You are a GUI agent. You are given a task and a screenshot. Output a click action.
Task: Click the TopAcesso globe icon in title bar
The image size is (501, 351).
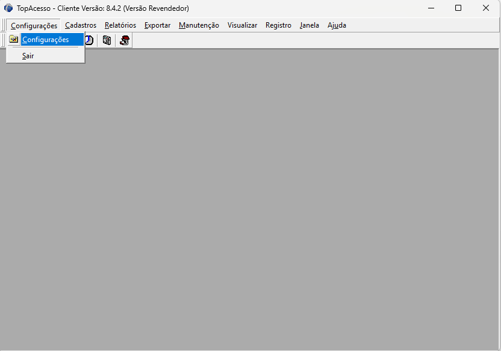tap(8, 8)
